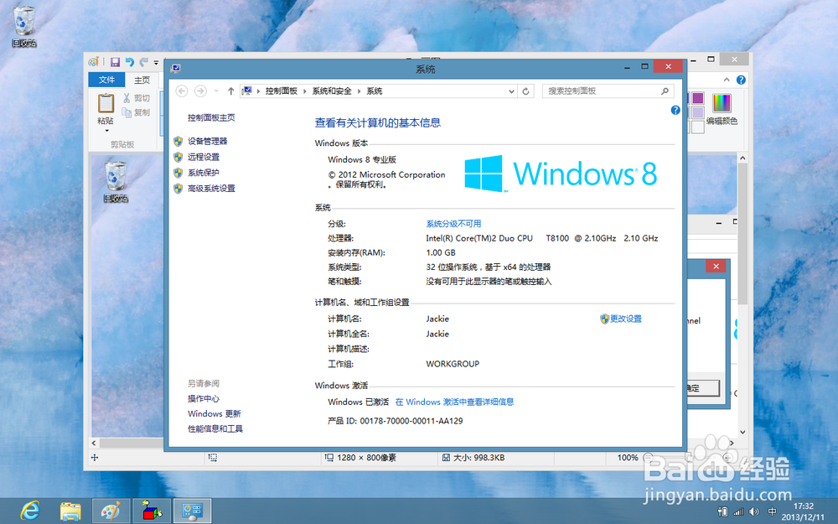Click the Paint application icon in title bar
The height and width of the screenshot is (524, 838).
coord(94,62)
